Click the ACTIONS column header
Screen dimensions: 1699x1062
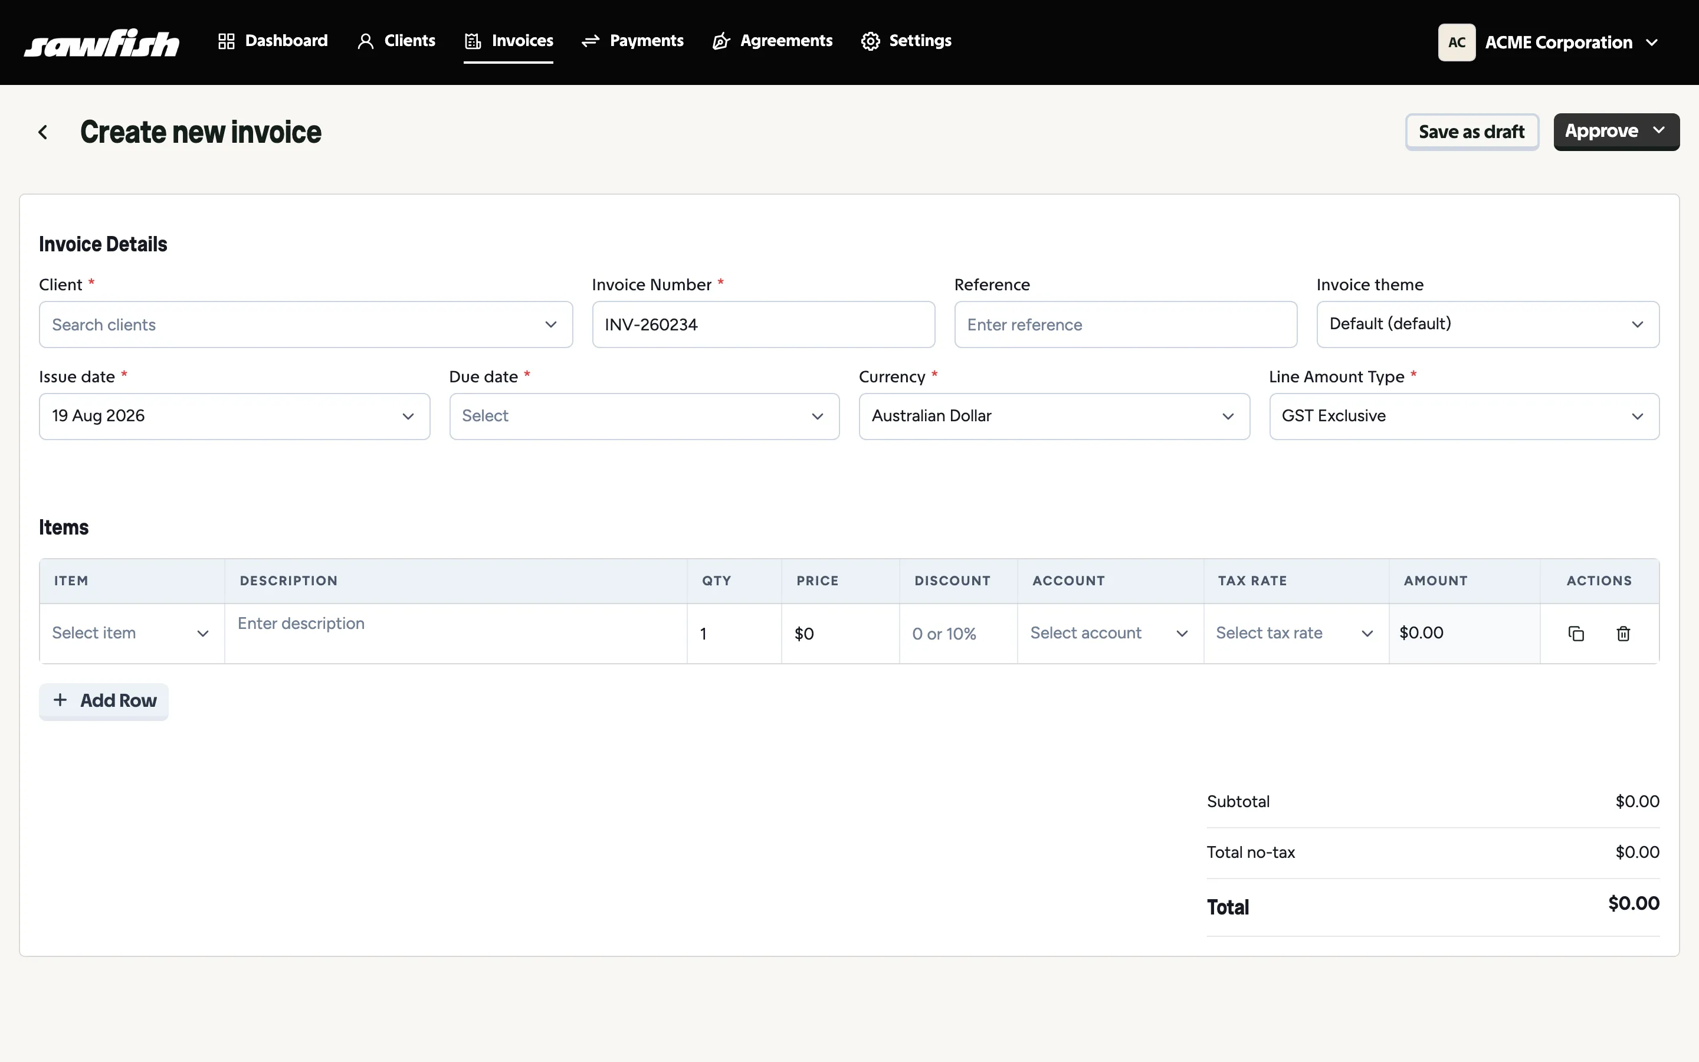[1599, 581]
